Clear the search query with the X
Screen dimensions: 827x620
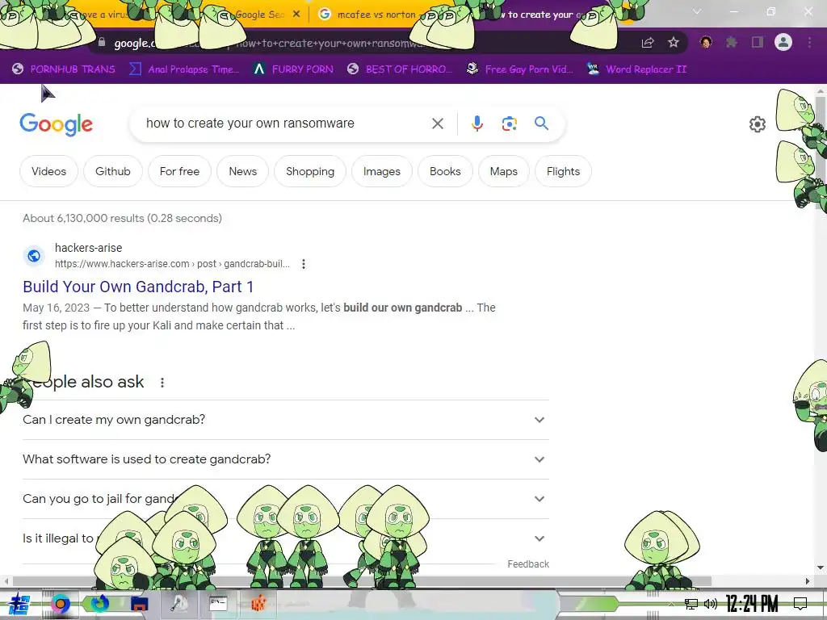point(438,124)
